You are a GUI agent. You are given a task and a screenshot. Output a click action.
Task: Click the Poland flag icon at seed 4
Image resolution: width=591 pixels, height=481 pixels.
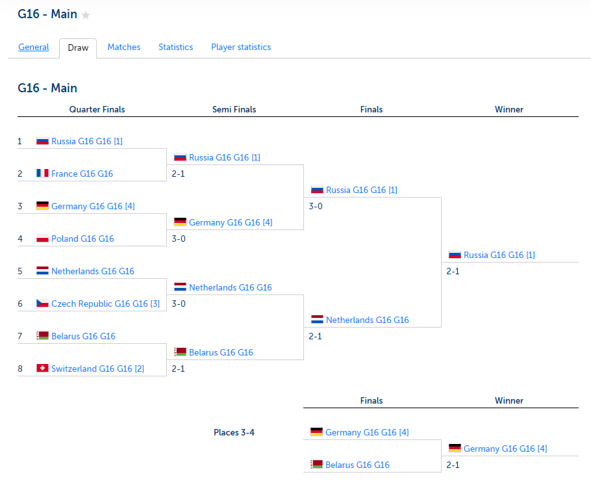[42, 239]
